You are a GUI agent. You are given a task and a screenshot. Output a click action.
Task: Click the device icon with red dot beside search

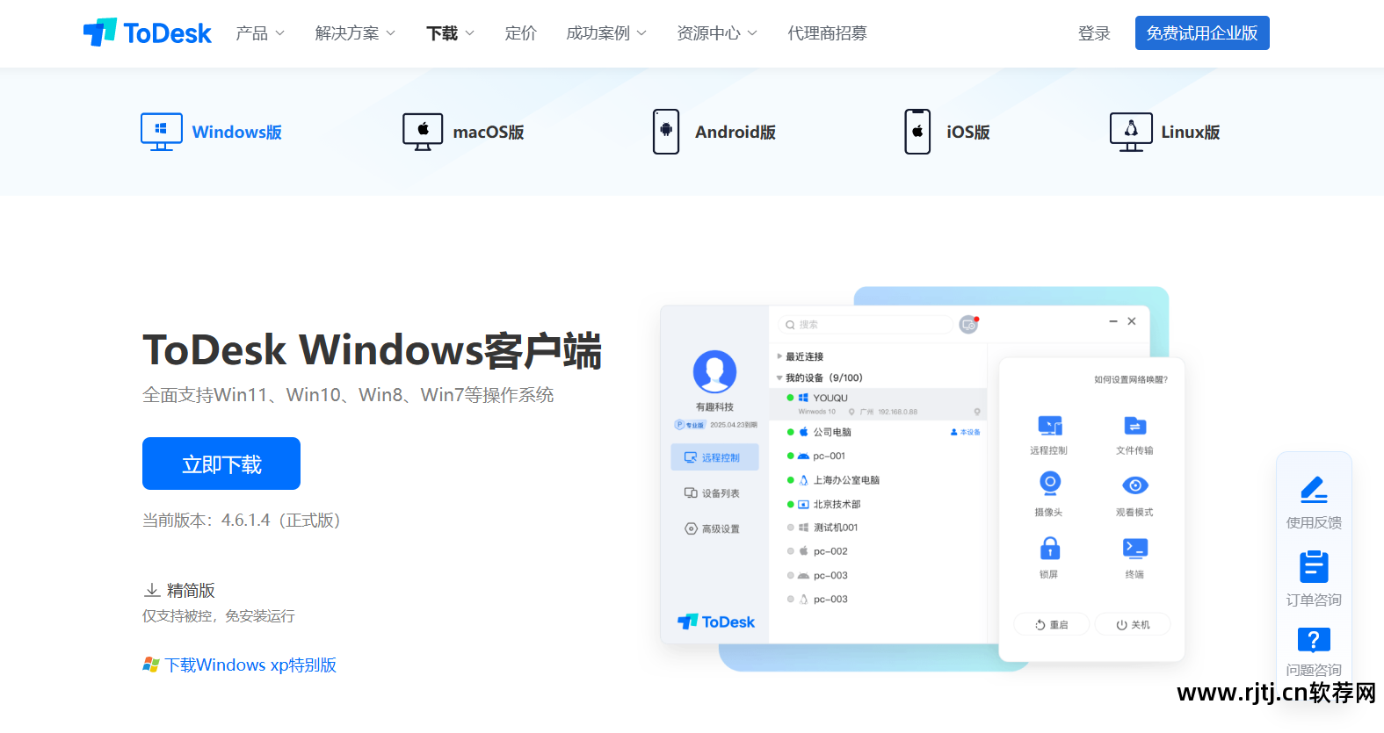(968, 324)
